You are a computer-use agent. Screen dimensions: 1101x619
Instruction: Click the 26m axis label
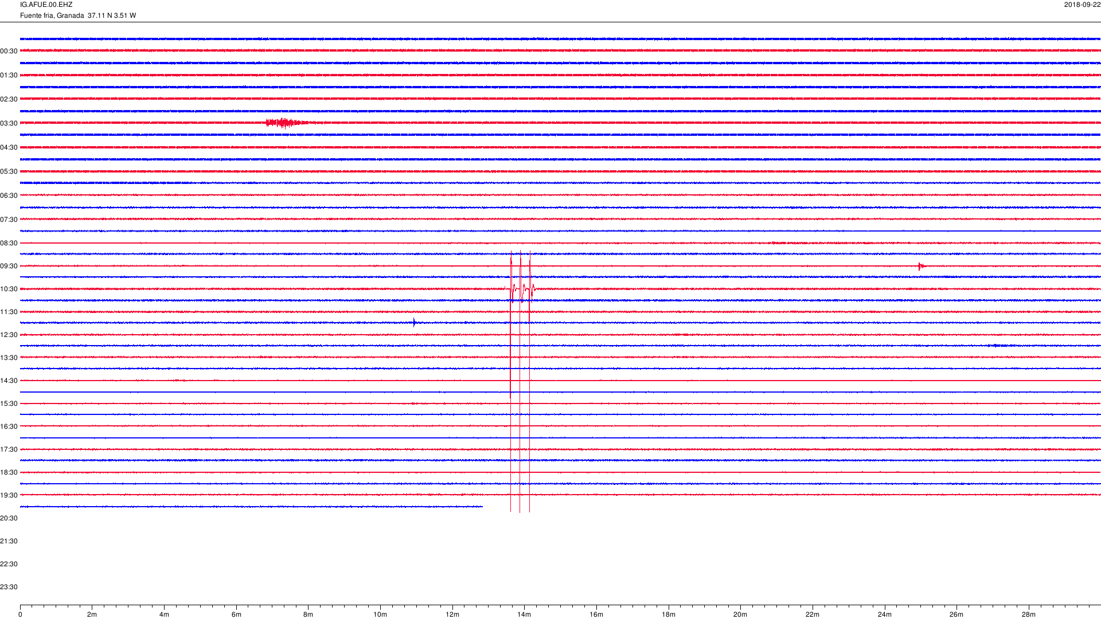pyautogui.click(x=956, y=614)
